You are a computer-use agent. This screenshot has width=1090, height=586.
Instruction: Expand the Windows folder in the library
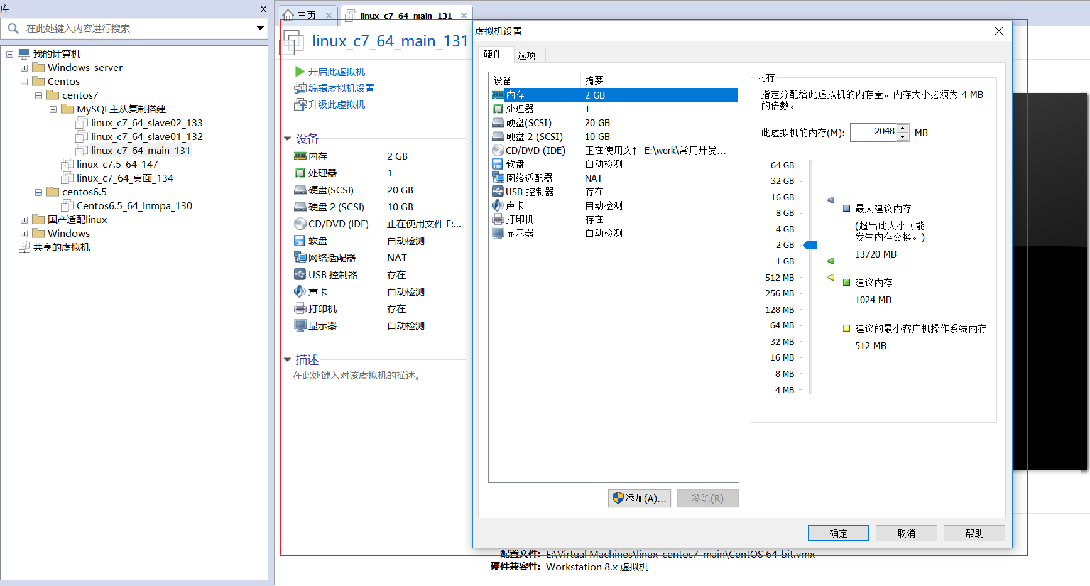(24, 234)
